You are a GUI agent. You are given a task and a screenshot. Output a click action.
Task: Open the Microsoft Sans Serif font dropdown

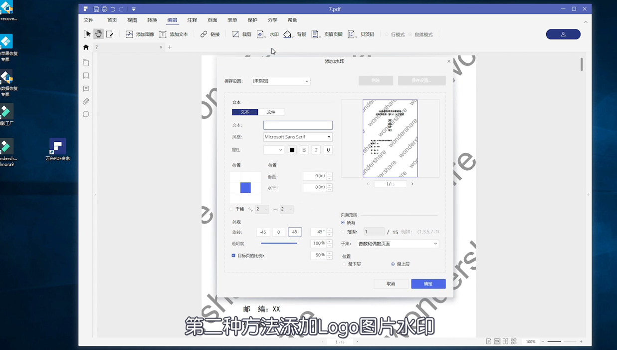[x=298, y=137]
